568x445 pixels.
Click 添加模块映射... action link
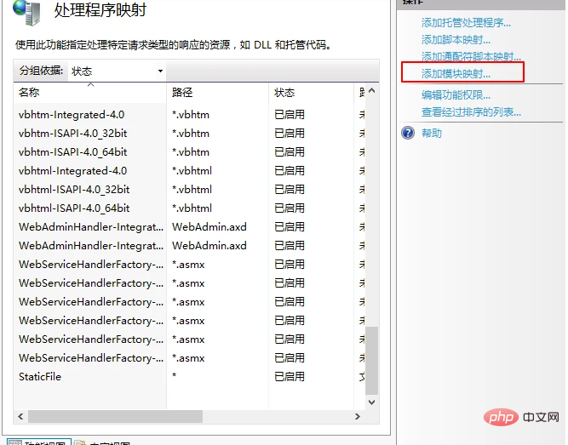pyautogui.click(x=456, y=74)
